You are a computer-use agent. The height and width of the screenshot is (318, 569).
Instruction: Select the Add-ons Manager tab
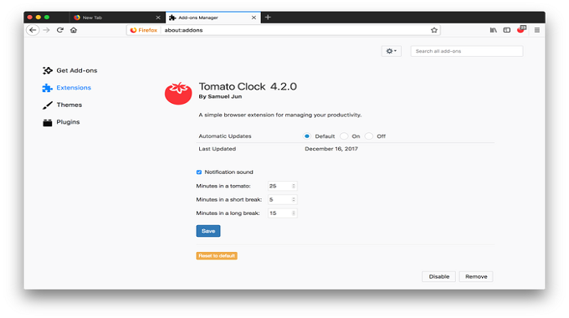coord(213,18)
